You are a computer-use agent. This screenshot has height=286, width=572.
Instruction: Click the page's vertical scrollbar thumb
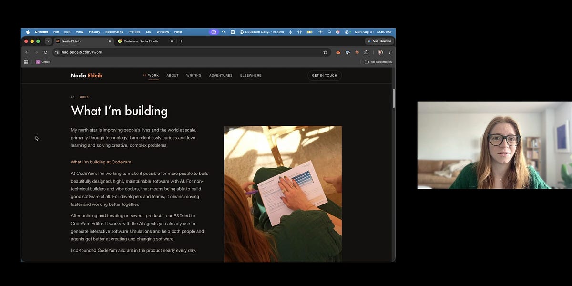pos(394,98)
